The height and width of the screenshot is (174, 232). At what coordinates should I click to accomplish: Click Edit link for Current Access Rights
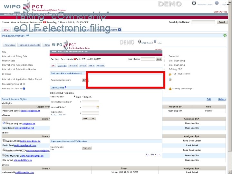coord(208,99)
